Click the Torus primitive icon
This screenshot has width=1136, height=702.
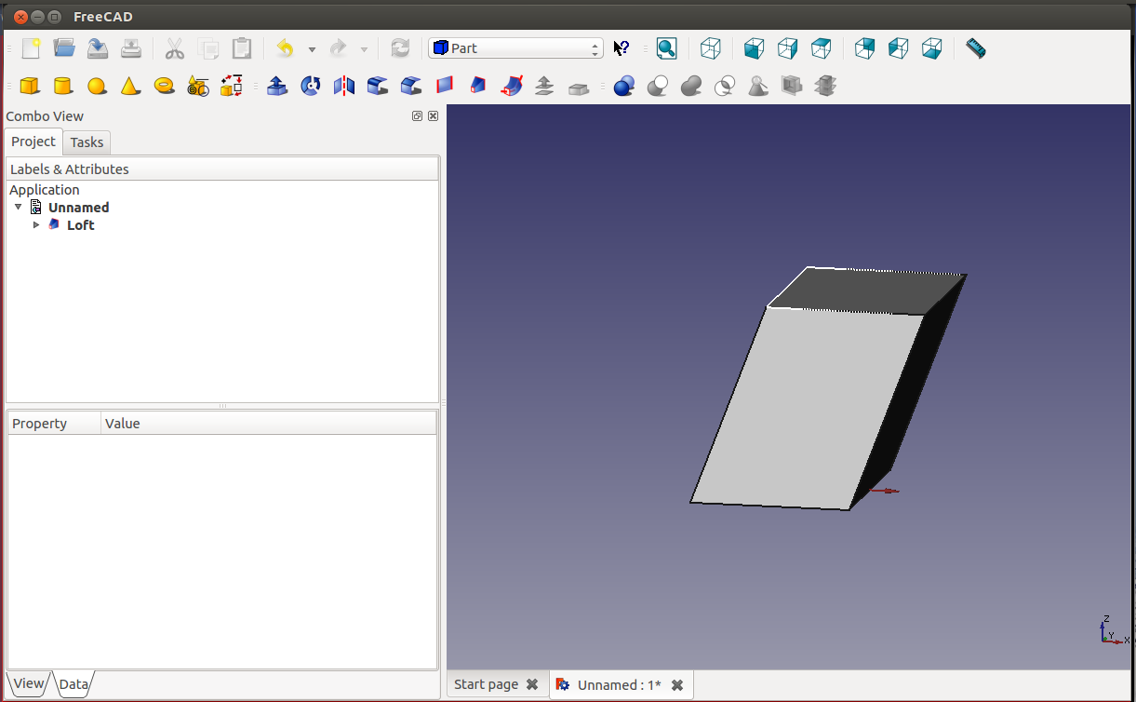pos(165,86)
